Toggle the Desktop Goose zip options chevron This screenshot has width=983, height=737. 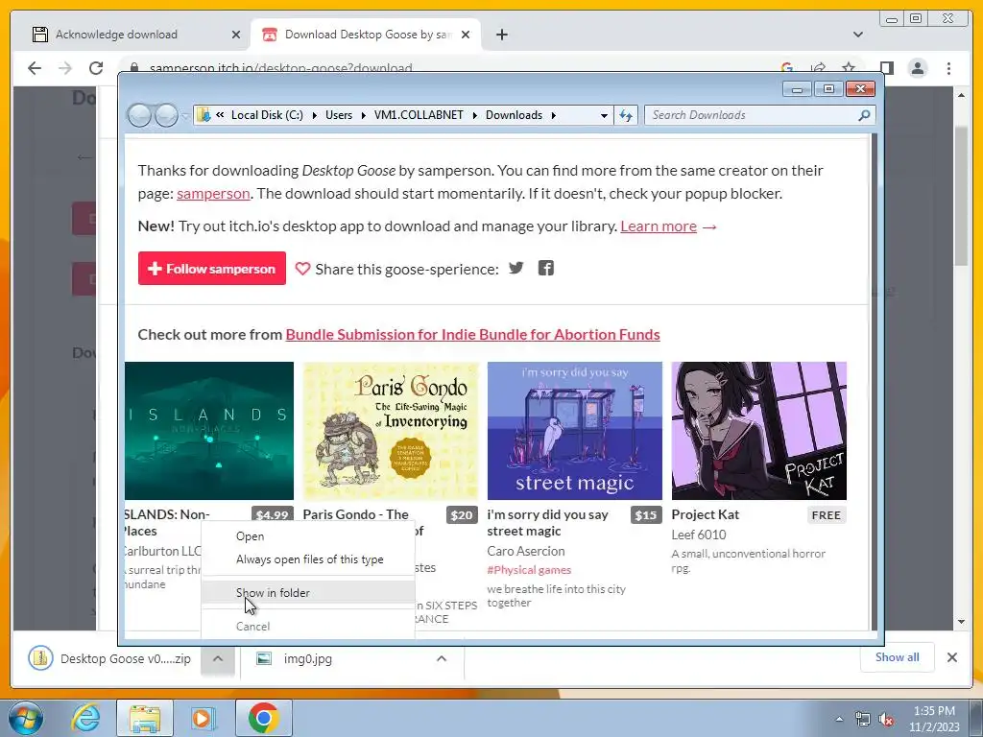pos(218,658)
